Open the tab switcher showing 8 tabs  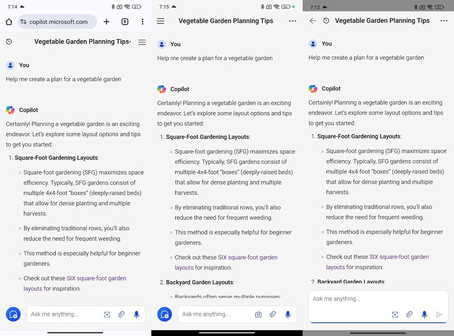(125, 22)
